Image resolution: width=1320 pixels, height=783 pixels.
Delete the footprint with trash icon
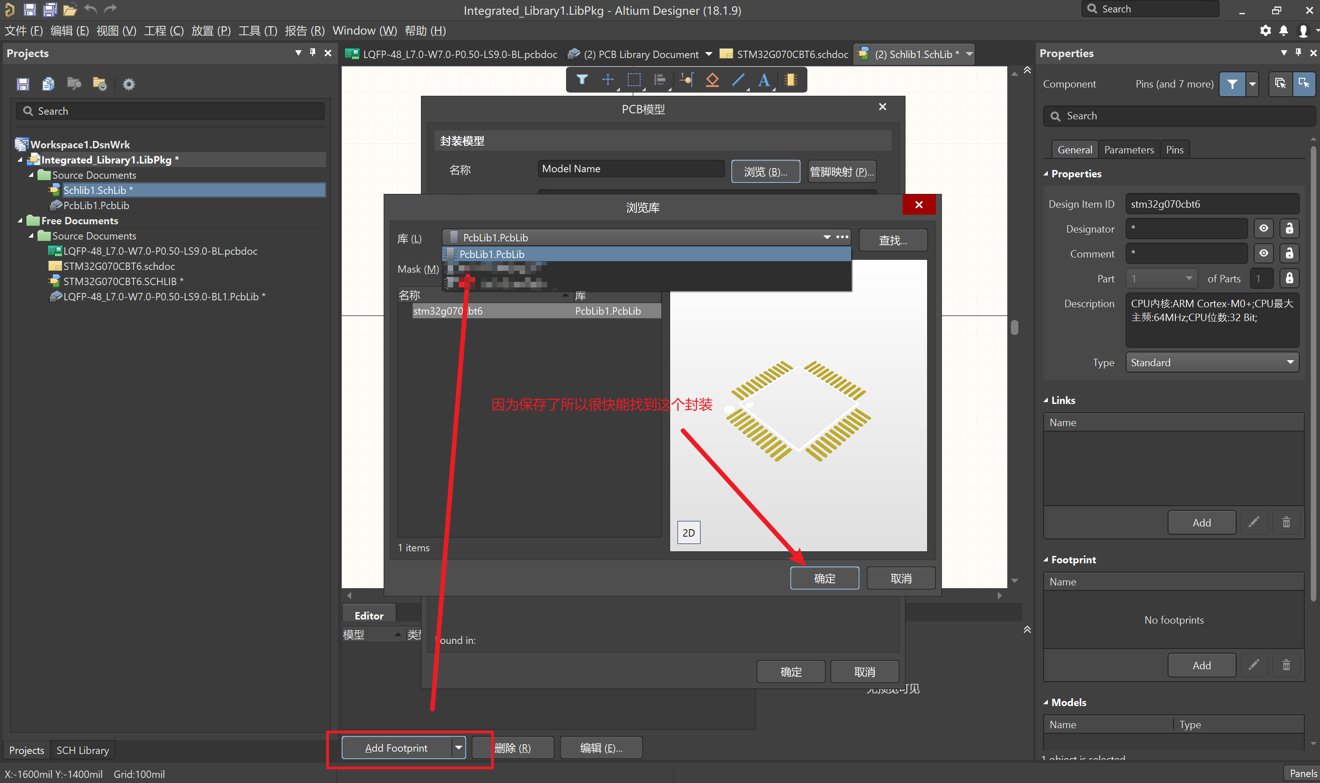coord(1286,666)
